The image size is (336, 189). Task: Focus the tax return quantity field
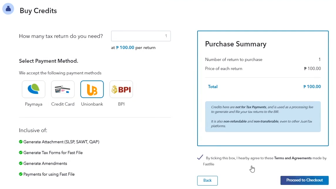(x=141, y=36)
